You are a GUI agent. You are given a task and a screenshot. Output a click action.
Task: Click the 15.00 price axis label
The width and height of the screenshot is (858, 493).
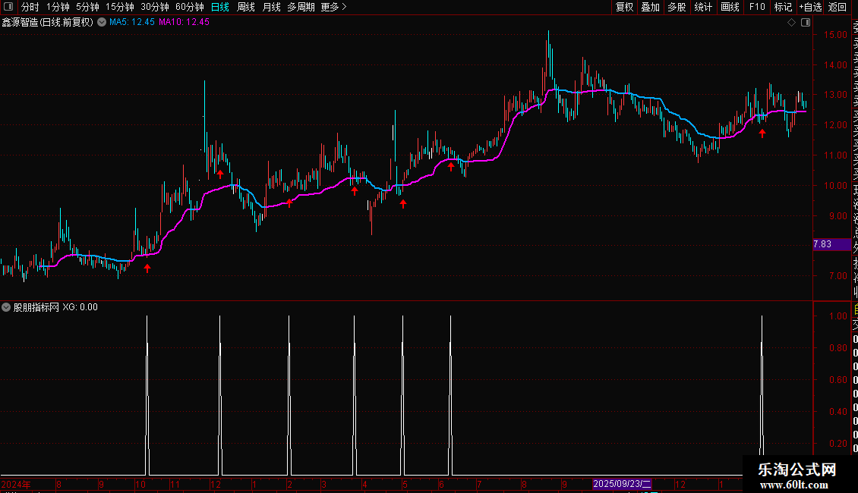tap(835, 34)
